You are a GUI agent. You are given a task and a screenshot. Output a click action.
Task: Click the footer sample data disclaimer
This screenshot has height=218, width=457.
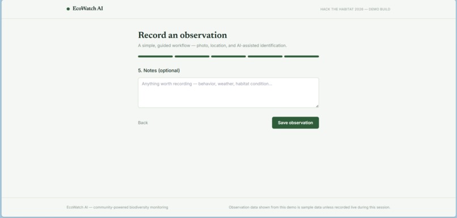(309, 207)
